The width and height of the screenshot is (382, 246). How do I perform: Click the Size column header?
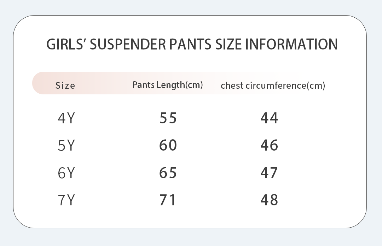click(x=65, y=86)
